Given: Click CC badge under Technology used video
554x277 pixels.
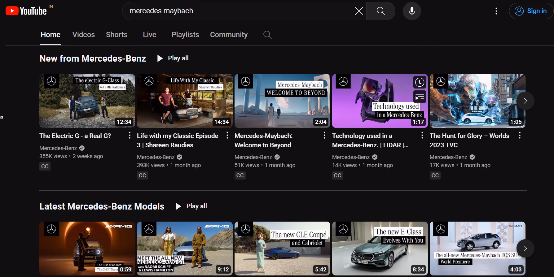Looking at the screenshot, I should (x=338, y=175).
